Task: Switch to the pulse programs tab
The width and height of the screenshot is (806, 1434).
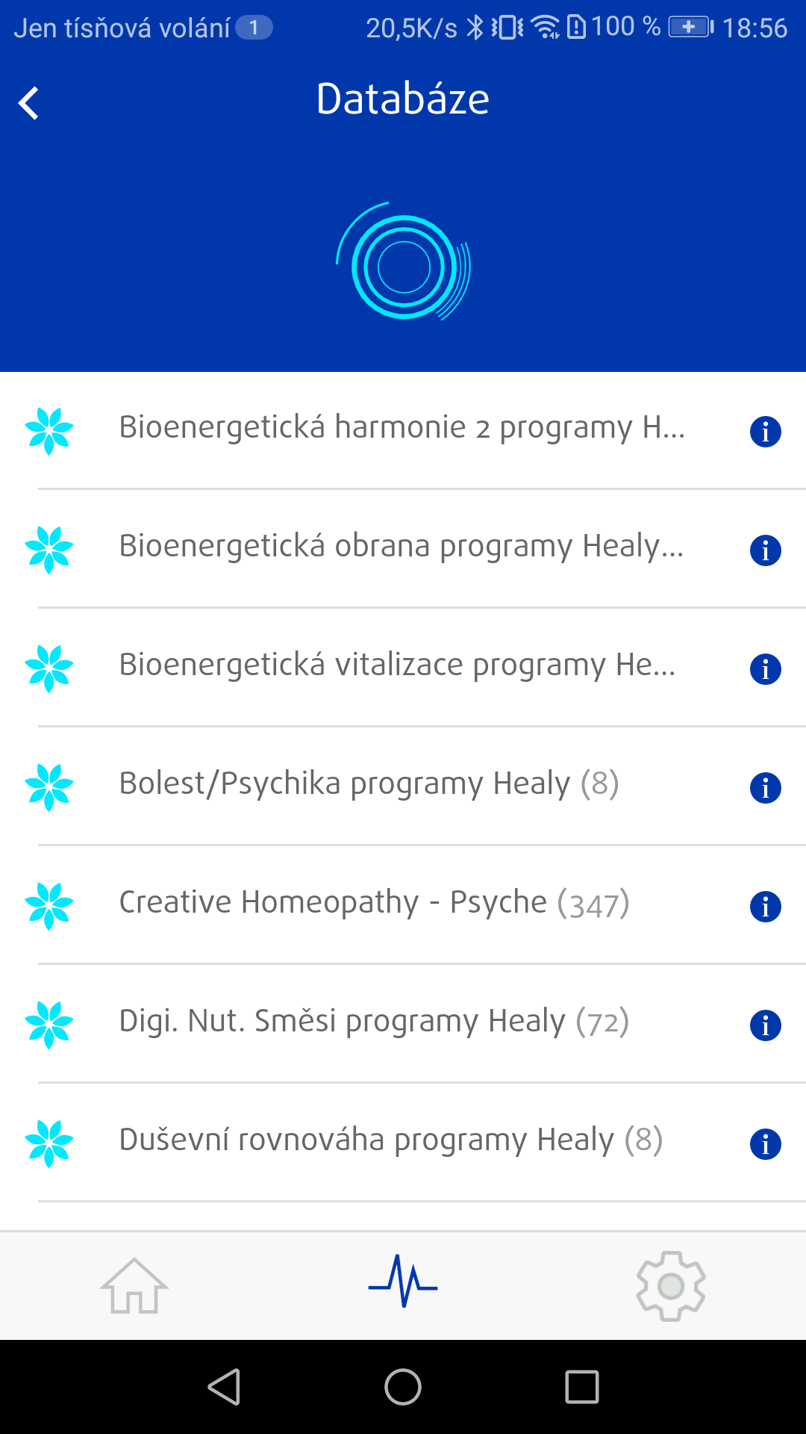Action: (x=403, y=1282)
